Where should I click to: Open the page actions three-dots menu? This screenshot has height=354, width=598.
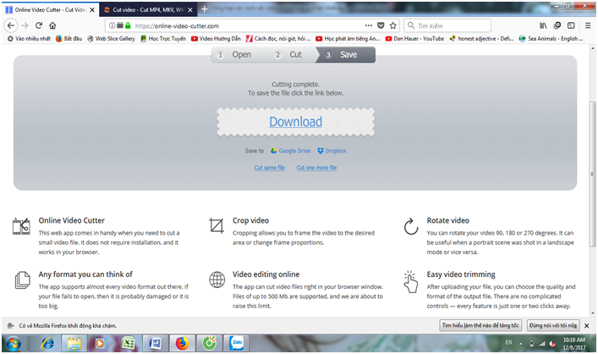(367, 25)
